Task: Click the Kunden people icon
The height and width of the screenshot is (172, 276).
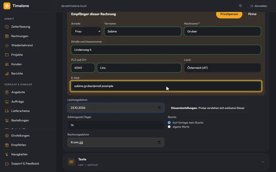Action: 7,64
